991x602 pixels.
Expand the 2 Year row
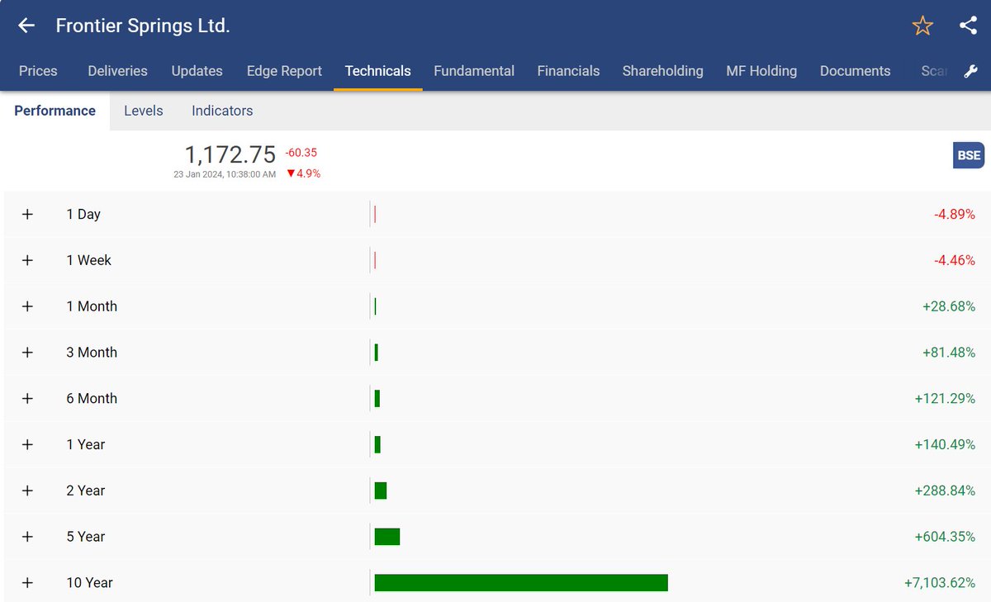[x=27, y=491]
